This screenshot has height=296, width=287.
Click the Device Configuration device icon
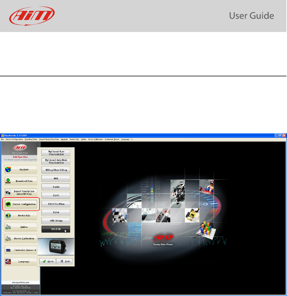pos(8,204)
